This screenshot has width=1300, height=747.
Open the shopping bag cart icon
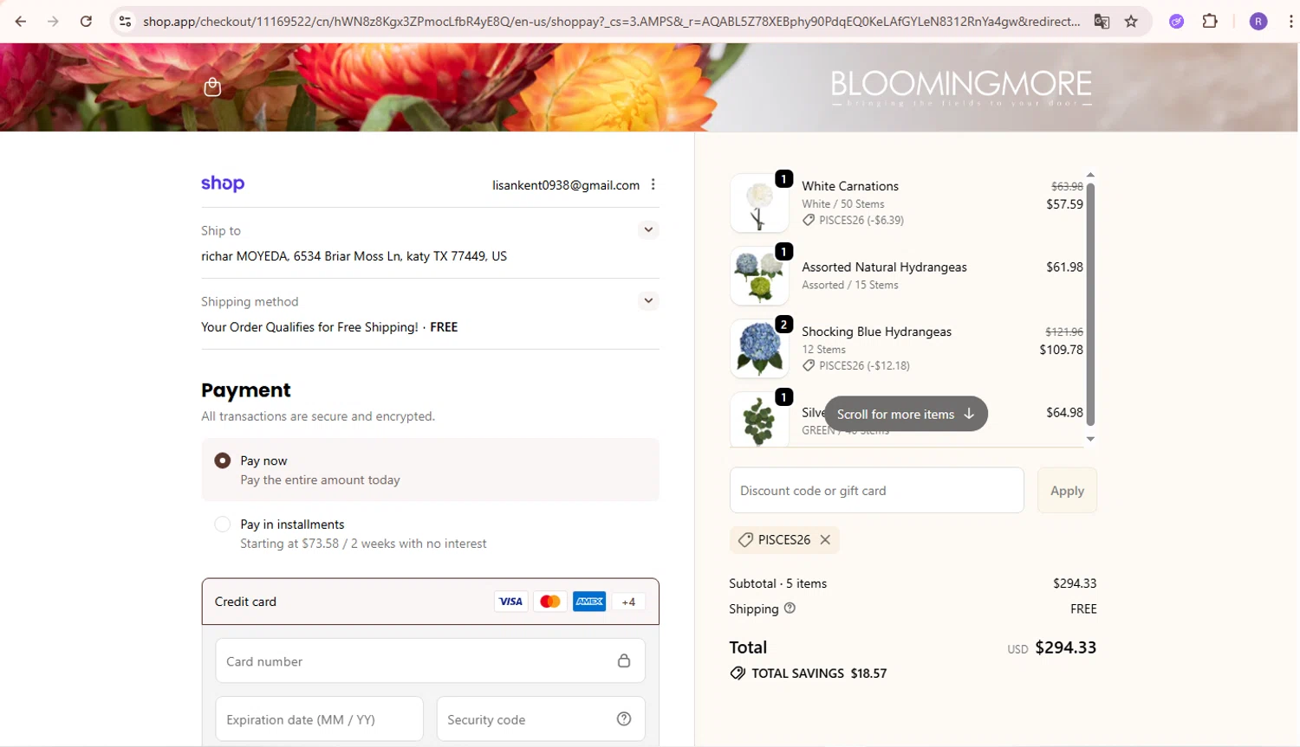(212, 87)
